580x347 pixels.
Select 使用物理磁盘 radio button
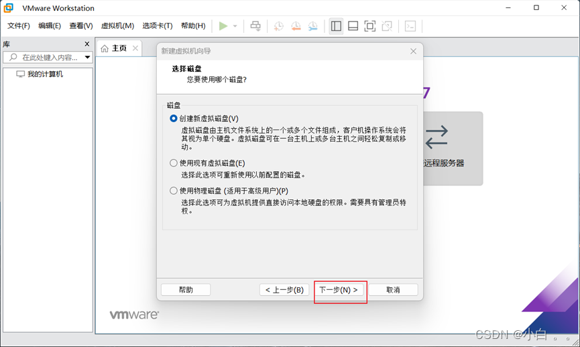(x=173, y=191)
